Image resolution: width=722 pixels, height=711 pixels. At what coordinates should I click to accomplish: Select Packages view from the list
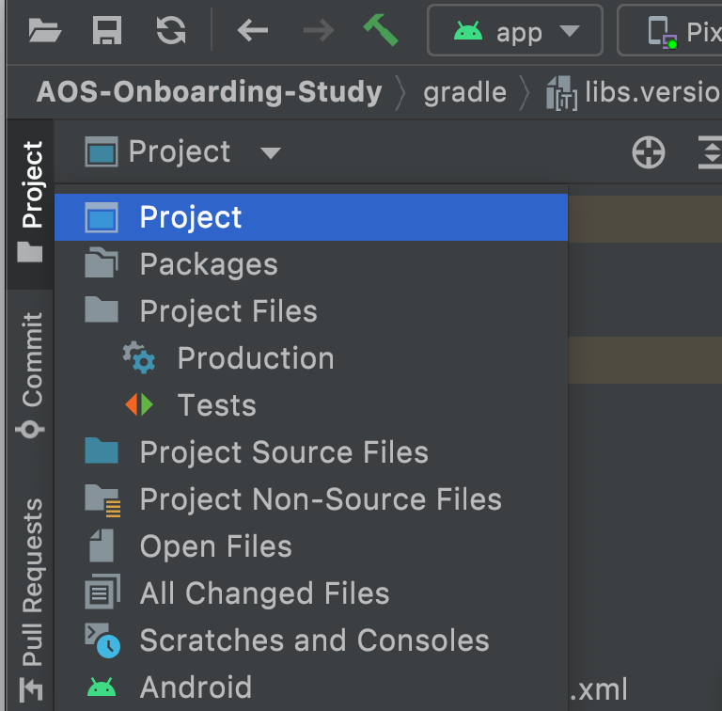click(x=209, y=265)
